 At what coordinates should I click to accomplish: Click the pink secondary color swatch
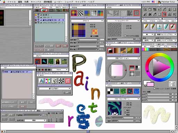[151, 85]
